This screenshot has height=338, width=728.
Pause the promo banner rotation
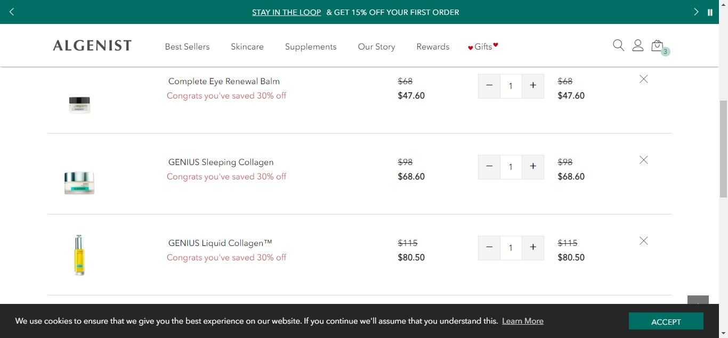tap(710, 12)
